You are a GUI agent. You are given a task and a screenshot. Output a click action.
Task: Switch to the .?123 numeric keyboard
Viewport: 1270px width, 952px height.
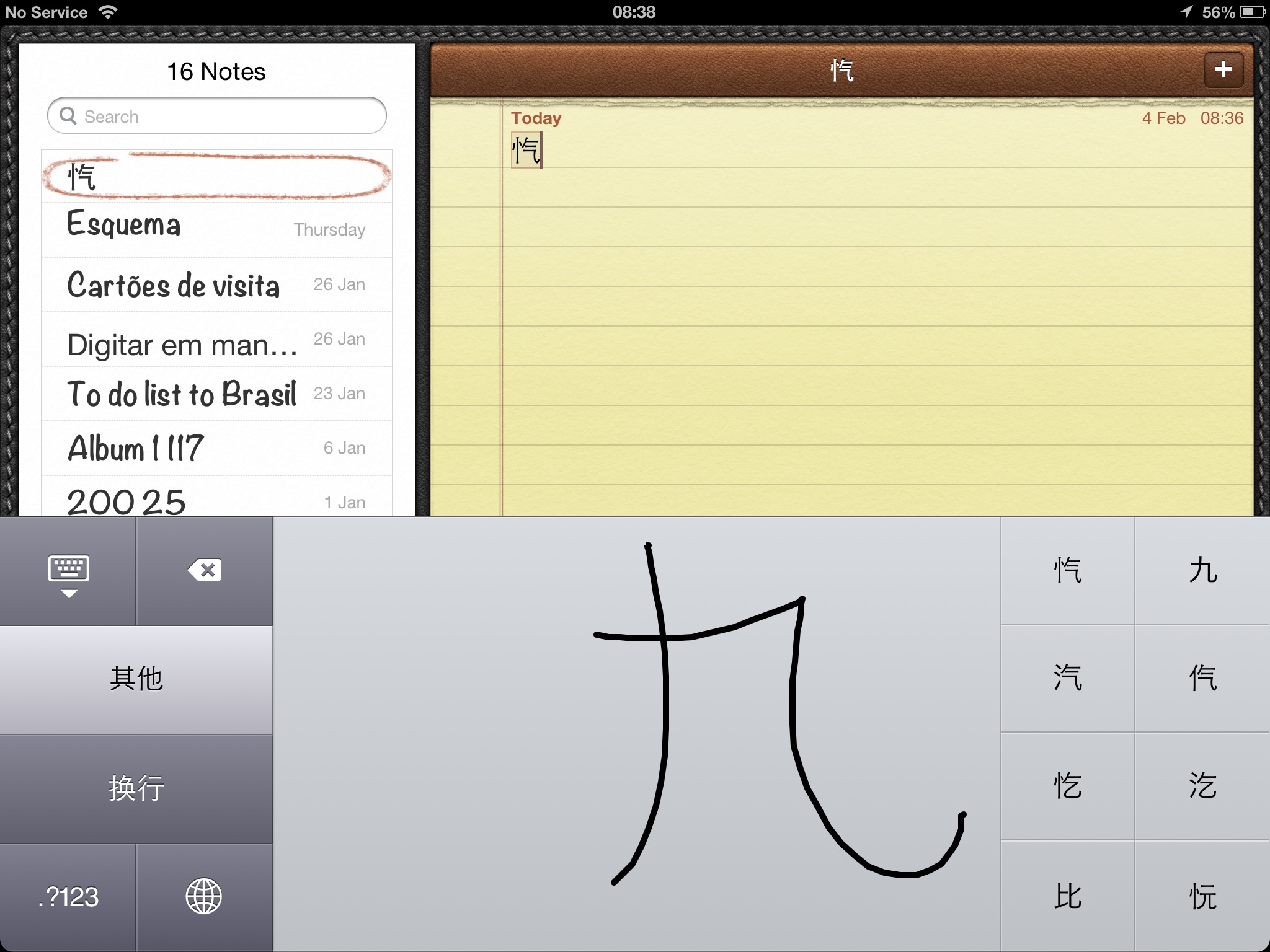pyautogui.click(x=68, y=896)
